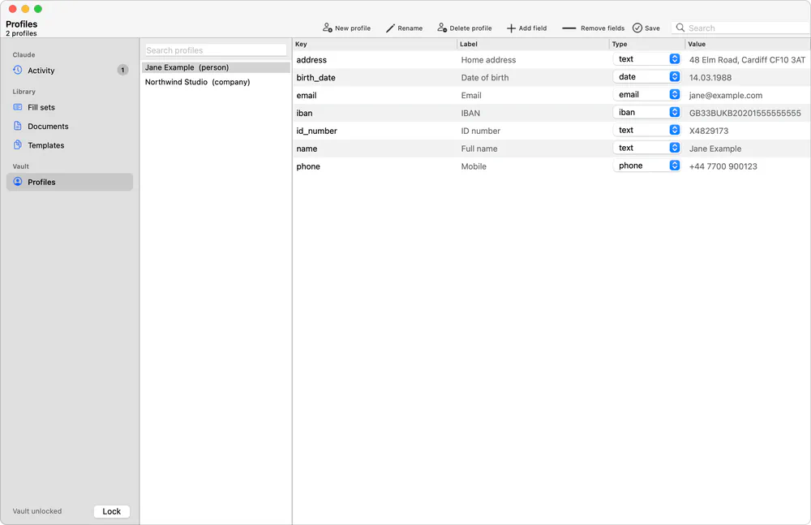
Task: Click the birth_date key cell
Action: pos(315,78)
